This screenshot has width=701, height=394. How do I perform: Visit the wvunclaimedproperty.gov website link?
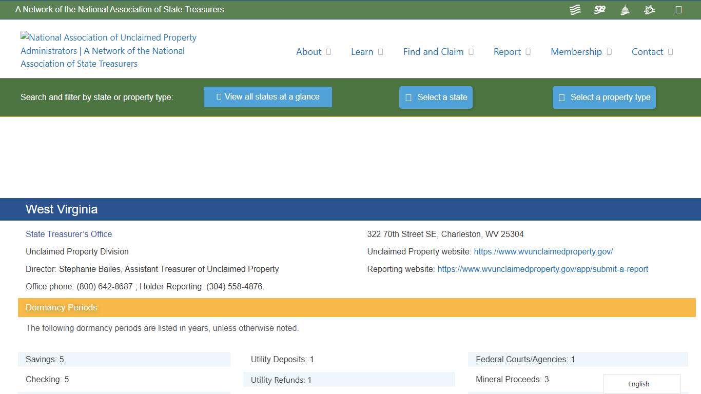click(x=543, y=251)
